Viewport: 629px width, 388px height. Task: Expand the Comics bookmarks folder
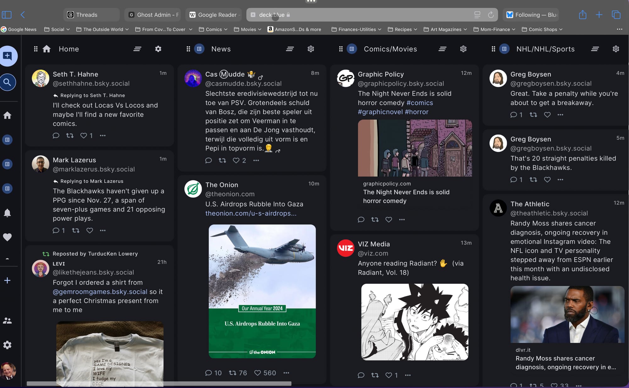coord(213,29)
